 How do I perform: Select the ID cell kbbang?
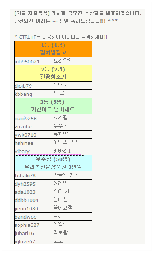tap(34, 94)
